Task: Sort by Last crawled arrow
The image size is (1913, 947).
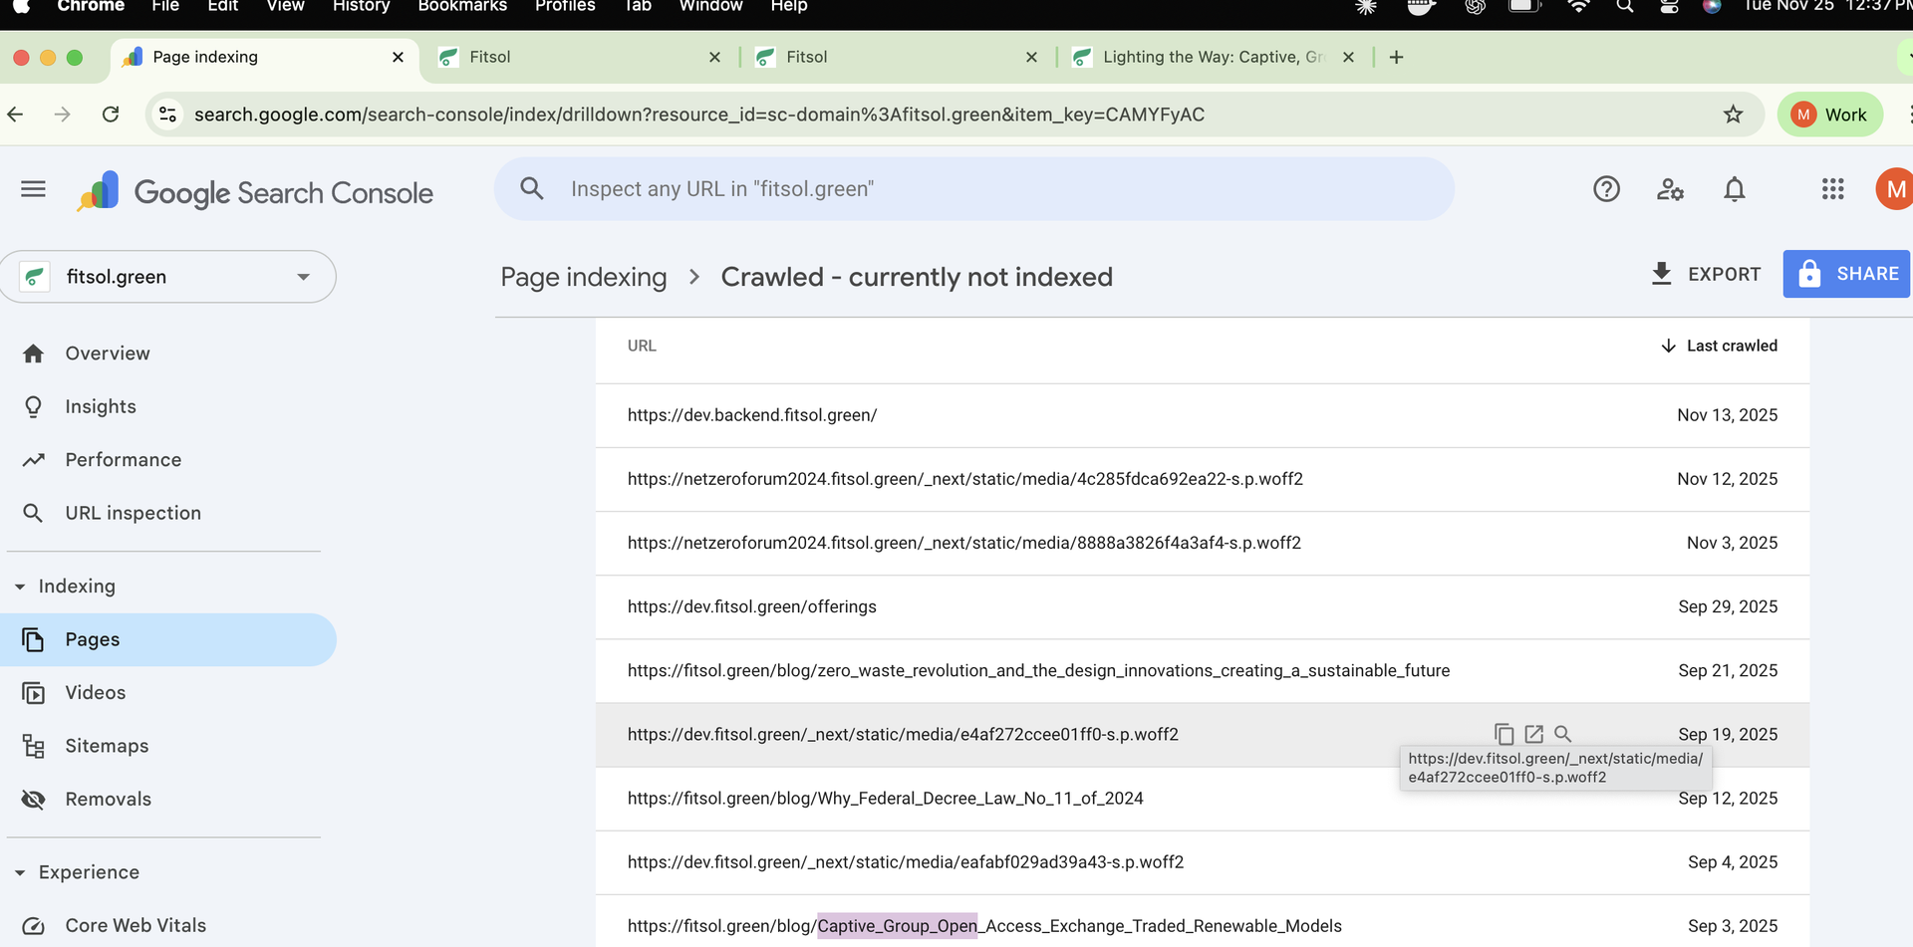Action: (1668, 346)
